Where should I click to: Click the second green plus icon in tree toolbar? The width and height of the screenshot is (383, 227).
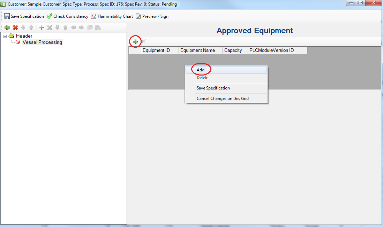[x=42, y=28]
